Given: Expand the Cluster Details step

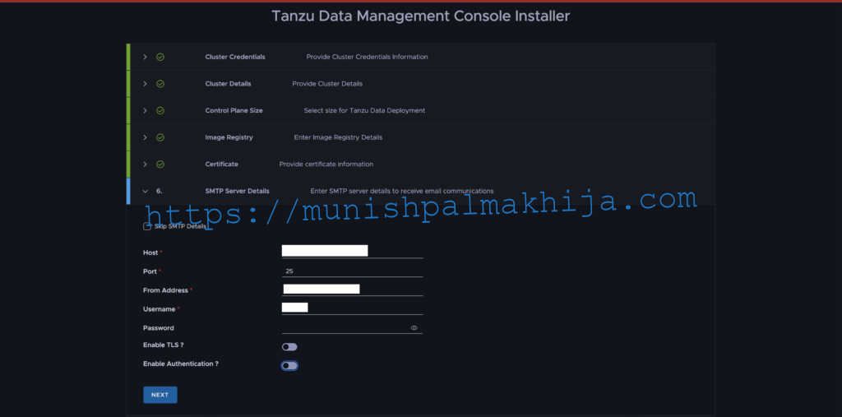Looking at the screenshot, I should coord(145,84).
